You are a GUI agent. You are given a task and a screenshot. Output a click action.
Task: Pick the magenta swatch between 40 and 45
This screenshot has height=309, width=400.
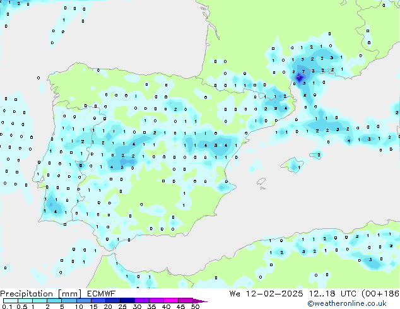pos(171,301)
